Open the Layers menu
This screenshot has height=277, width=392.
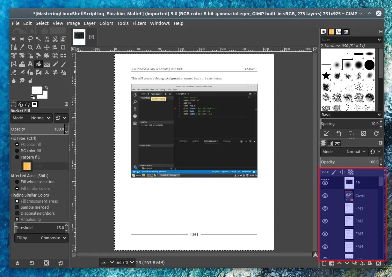coord(90,23)
